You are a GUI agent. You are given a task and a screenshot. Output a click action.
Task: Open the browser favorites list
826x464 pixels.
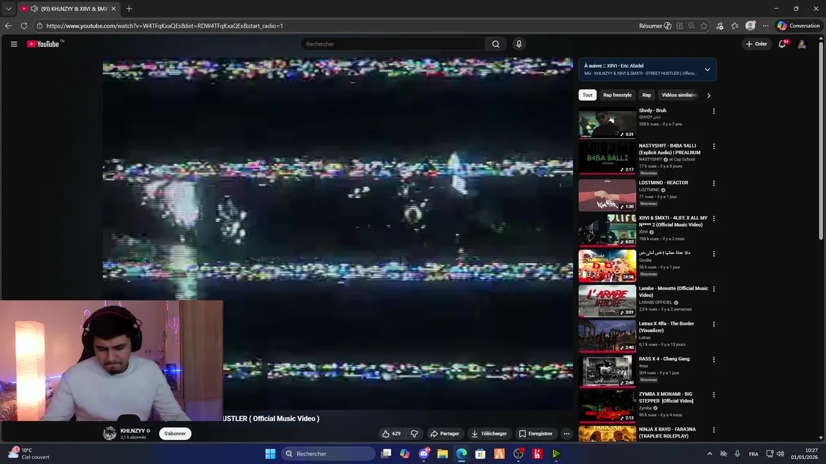click(735, 26)
